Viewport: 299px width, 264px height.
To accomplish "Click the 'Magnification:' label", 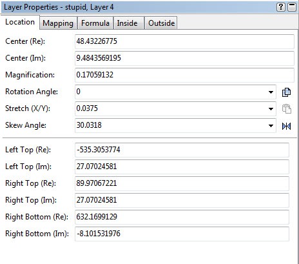I will pos(30,75).
